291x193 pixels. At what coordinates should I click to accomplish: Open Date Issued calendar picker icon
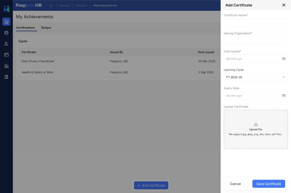tap(284, 59)
